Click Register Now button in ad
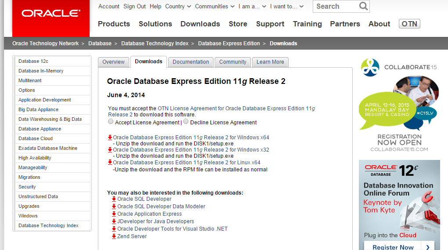This screenshot has height=250, width=448. [x=393, y=247]
